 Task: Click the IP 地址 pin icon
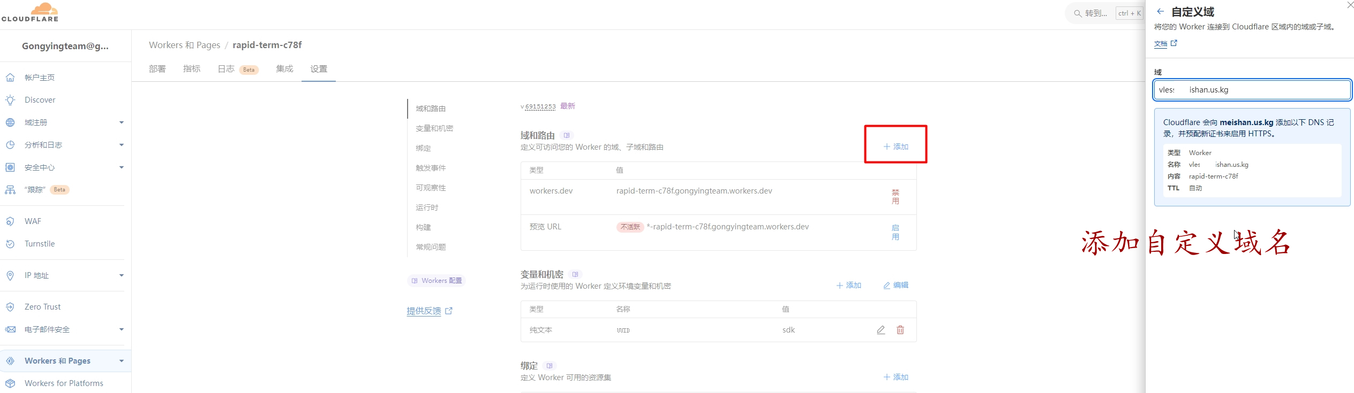pyautogui.click(x=10, y=275)
